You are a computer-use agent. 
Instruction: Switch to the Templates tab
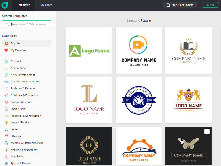coord(23,5)
